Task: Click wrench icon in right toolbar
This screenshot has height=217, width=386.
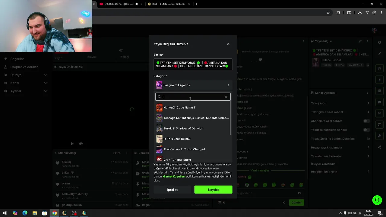Action: tap(379, 136)
